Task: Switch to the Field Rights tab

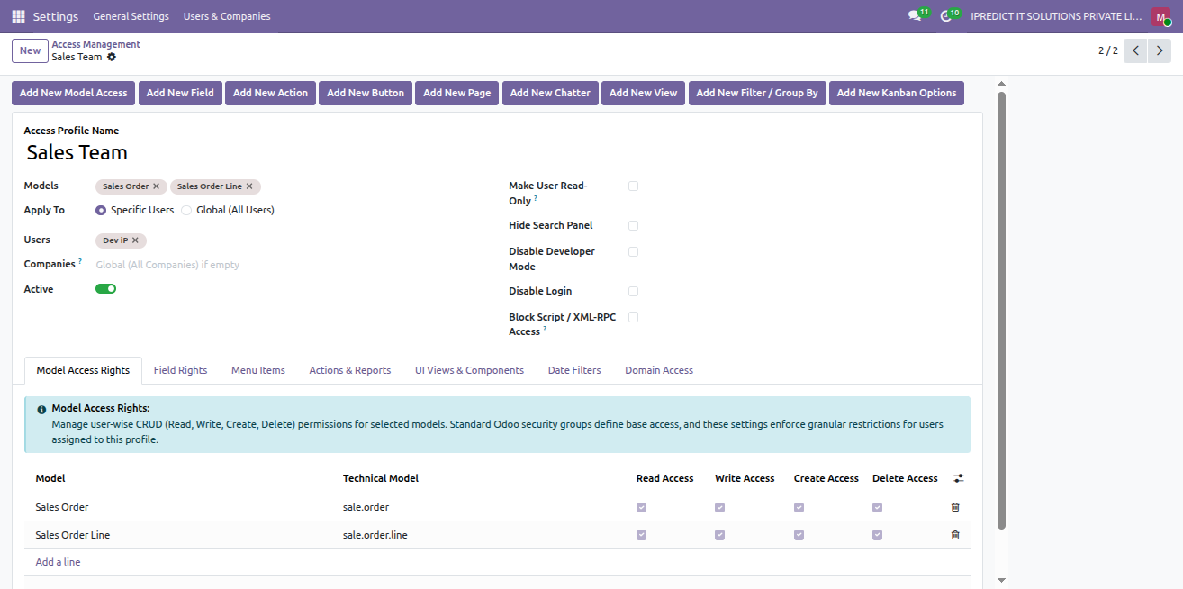Action: click(x=180, y=370)
